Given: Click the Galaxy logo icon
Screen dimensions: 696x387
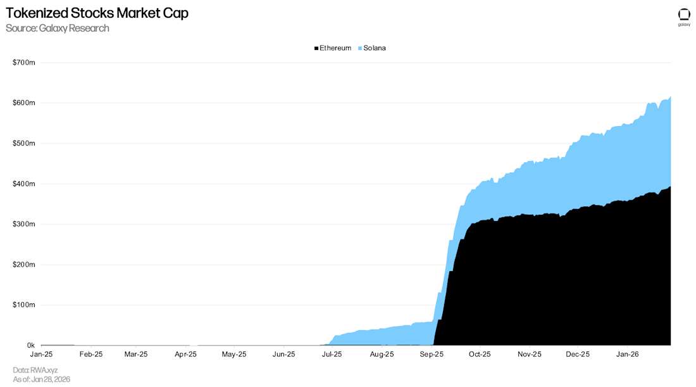Looking at the screenshot, I should click(684, 15).
